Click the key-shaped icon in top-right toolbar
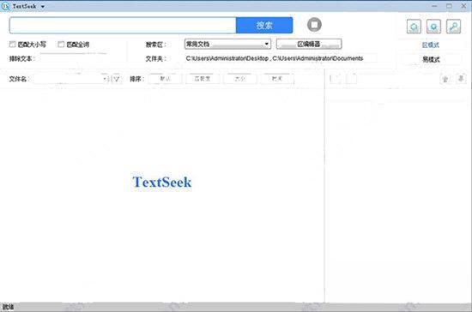472x312 pixels. pyautogui.click(x=453, y=27)
